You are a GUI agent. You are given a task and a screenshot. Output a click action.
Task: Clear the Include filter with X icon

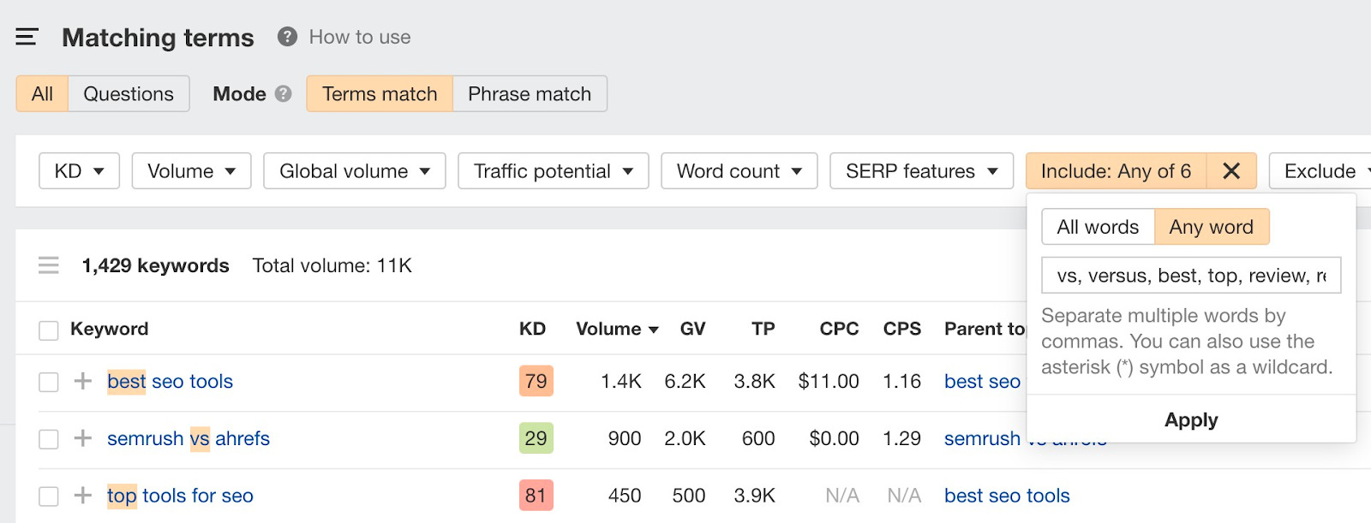point(1231,171)
